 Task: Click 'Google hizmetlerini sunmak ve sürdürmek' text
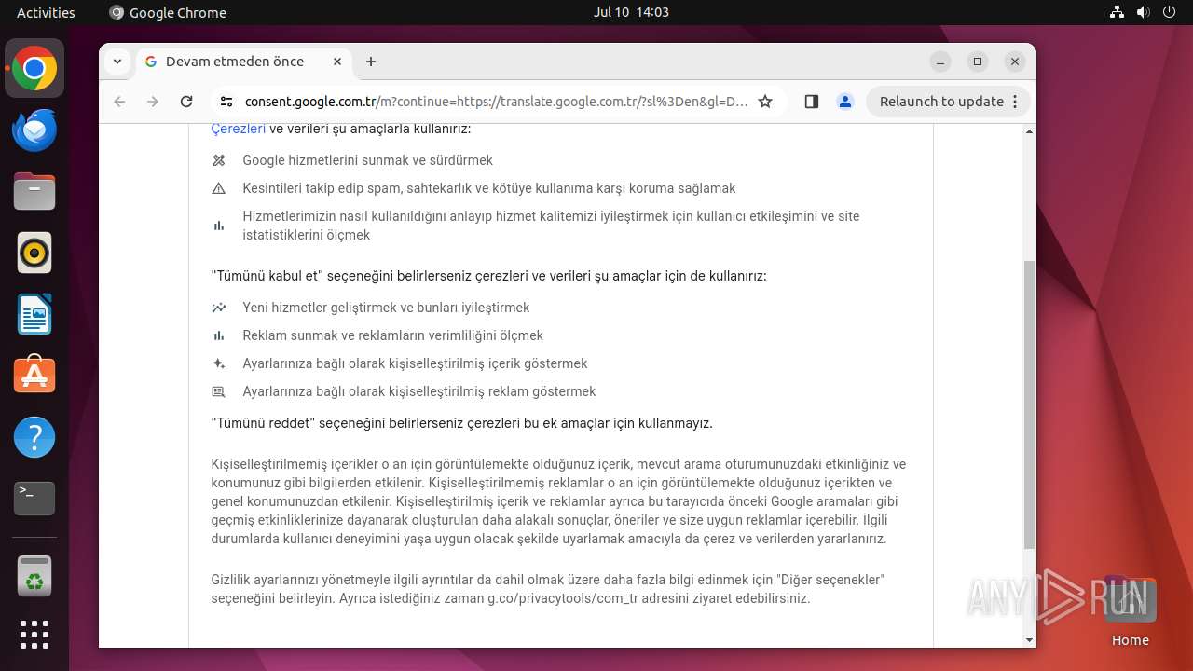point(367,160)
